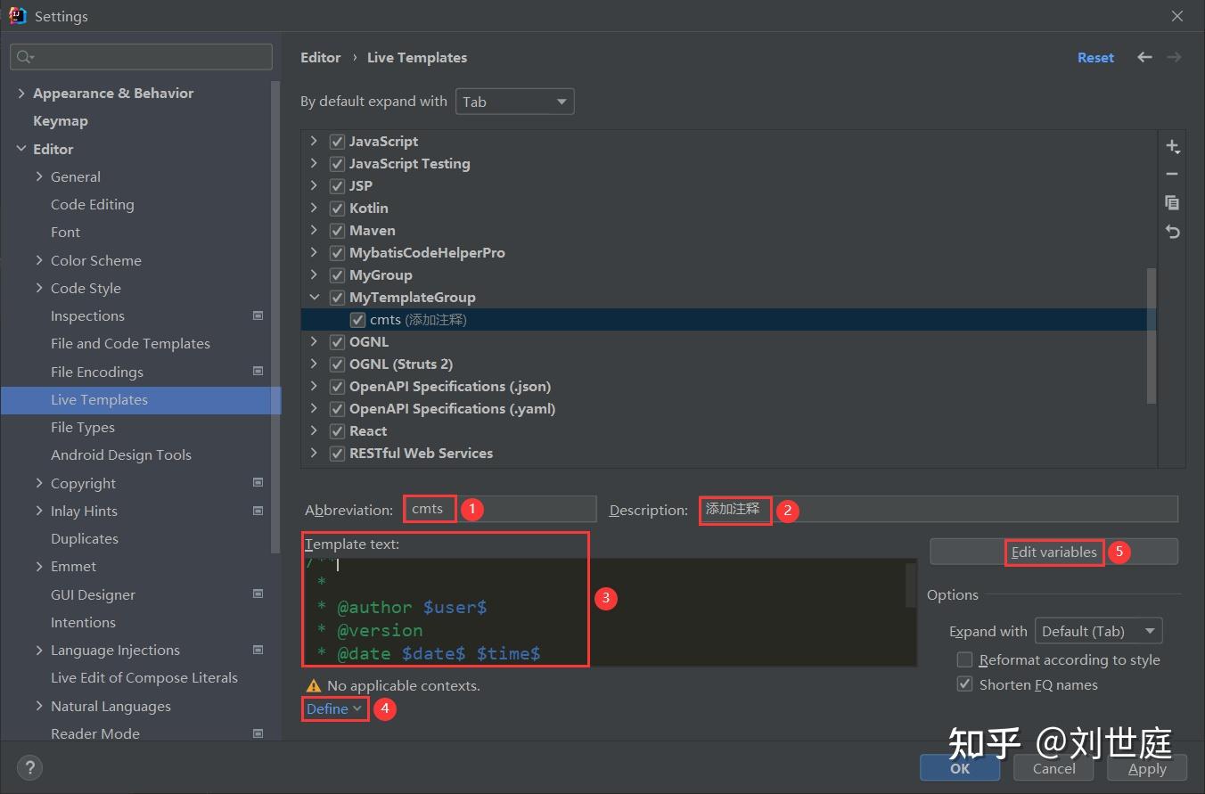Uncheck the cmts template checkbox
The height and width of the screenshot is (794, 1205).
click(x=357, y=320)
